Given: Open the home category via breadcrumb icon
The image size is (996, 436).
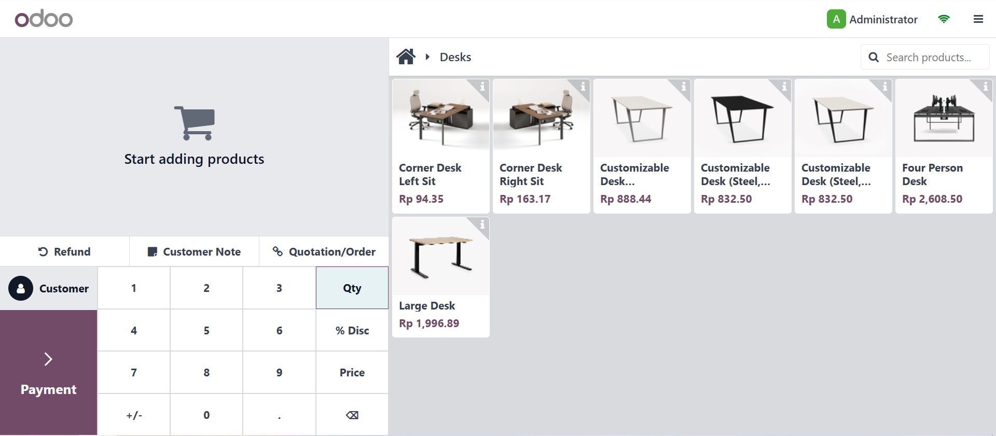Looking at the screenshot, I should pos(406,57).
